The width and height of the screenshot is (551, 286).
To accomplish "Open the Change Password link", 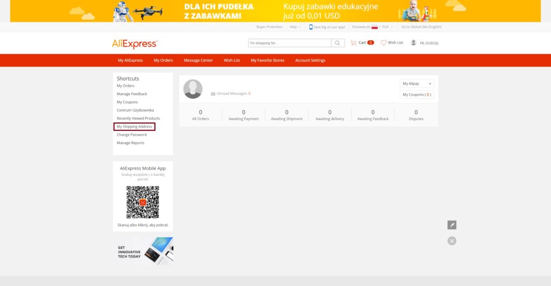I will tap(132, 135).
